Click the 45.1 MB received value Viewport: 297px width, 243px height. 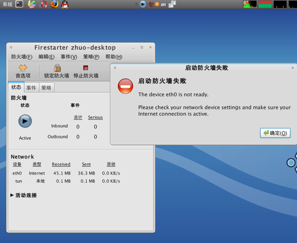click(x=62, y=173)
